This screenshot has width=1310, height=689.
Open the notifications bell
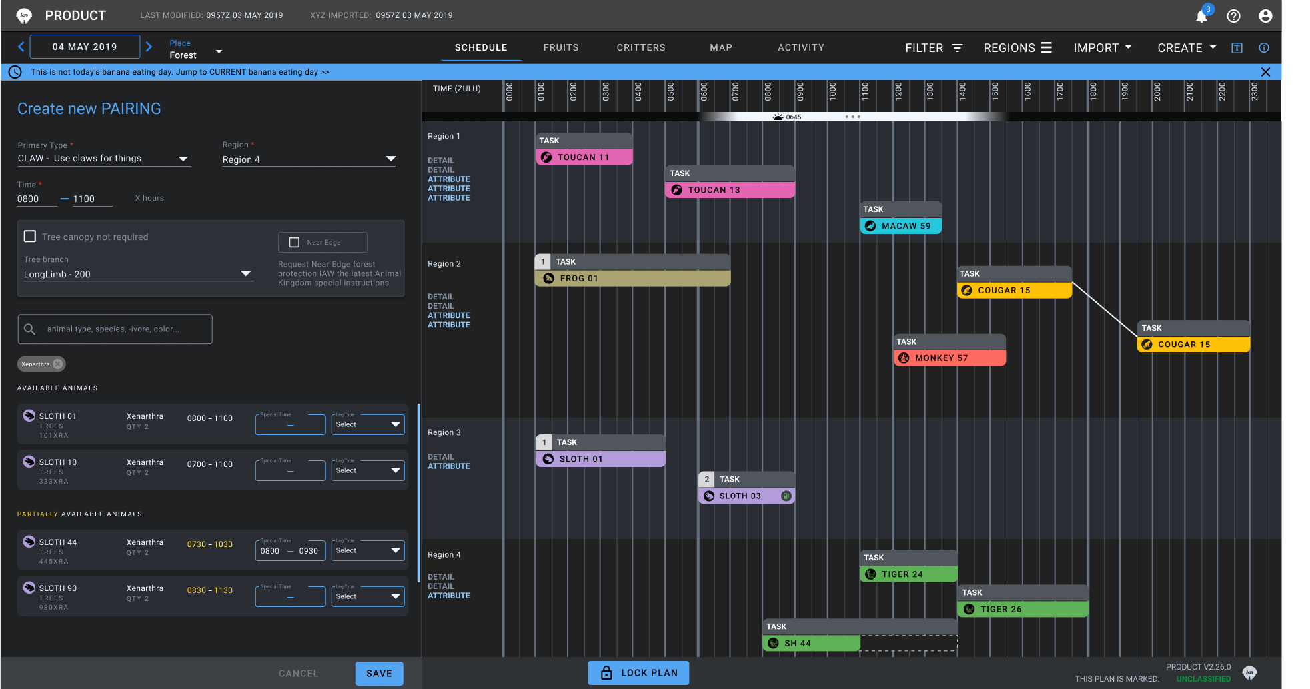pos(1201,16)
